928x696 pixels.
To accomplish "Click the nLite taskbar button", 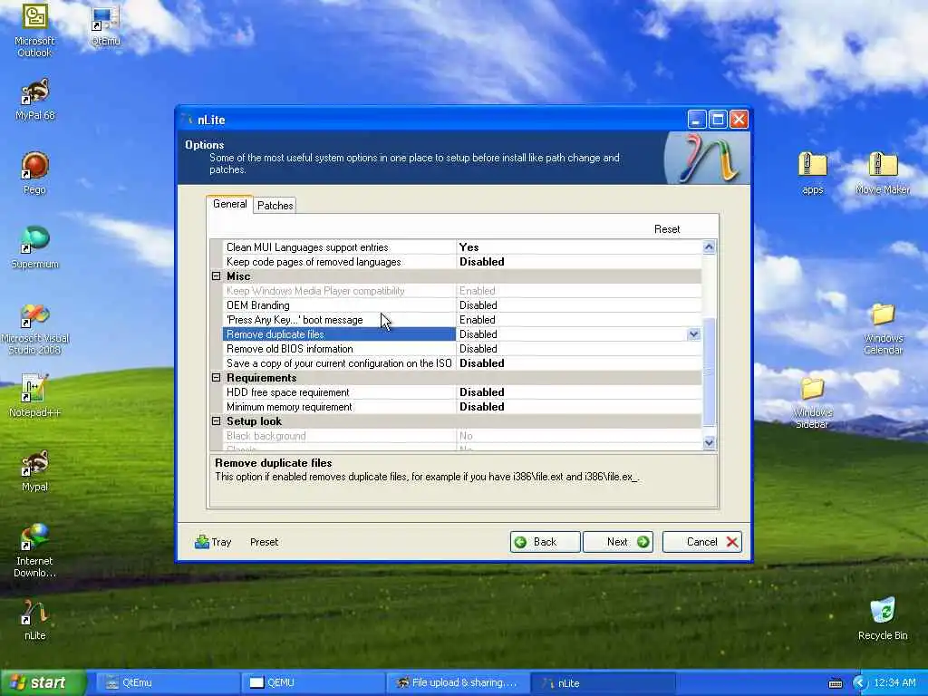I will (x=603, y=683).
